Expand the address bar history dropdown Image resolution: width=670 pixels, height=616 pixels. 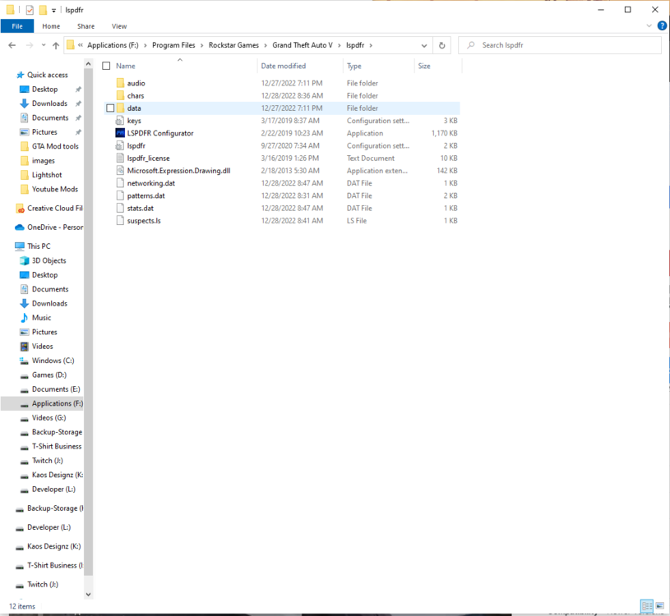tap(424, 45)
